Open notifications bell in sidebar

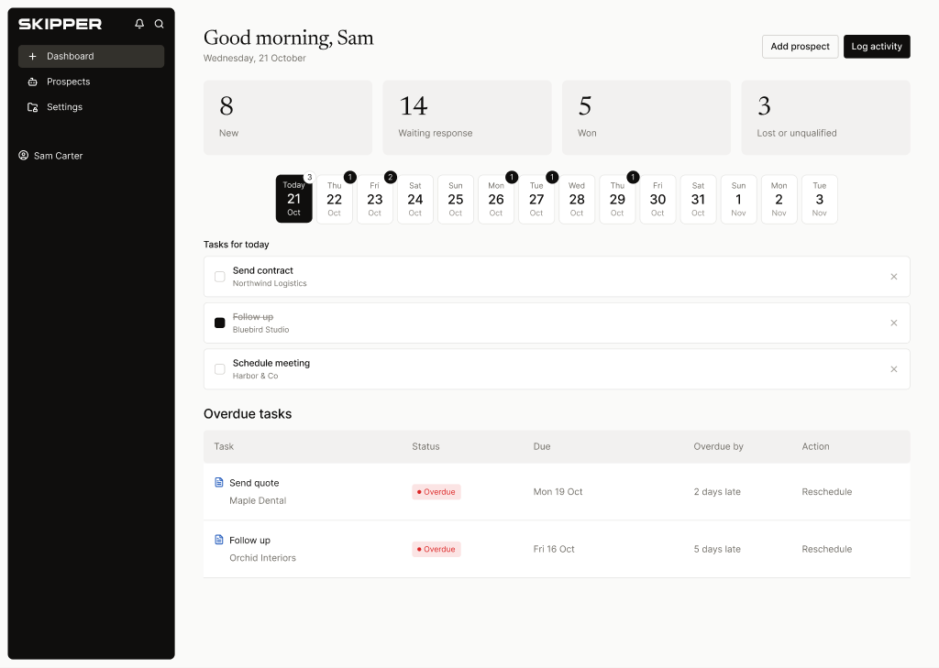click(x=139, y=23)
